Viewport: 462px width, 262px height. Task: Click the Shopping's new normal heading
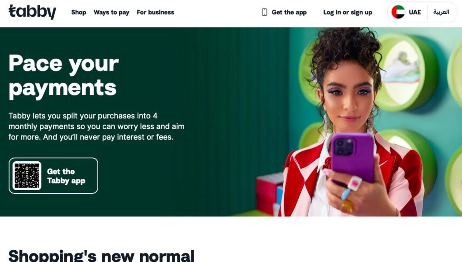(101, 255)
